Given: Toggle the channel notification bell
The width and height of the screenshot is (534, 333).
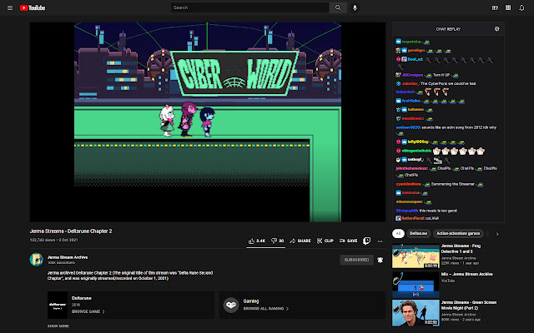Looking at the screenshot, I should tap(380, 260).
